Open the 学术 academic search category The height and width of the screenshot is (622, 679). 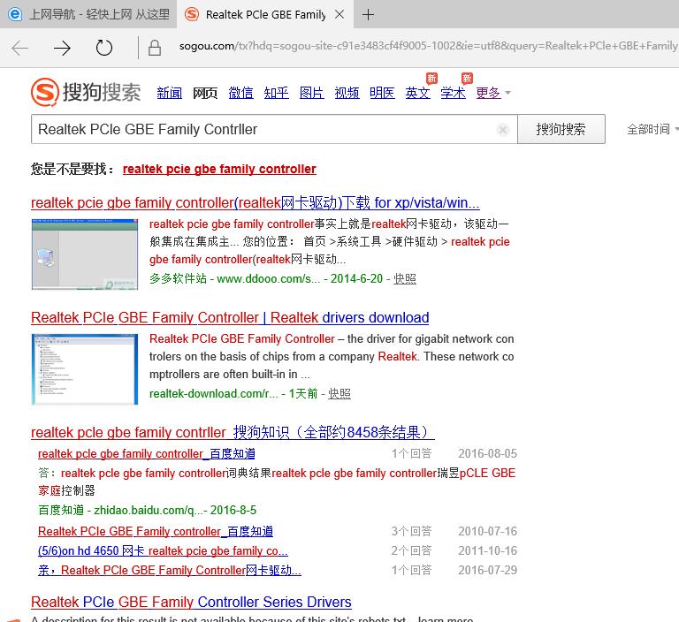(453, 93)
